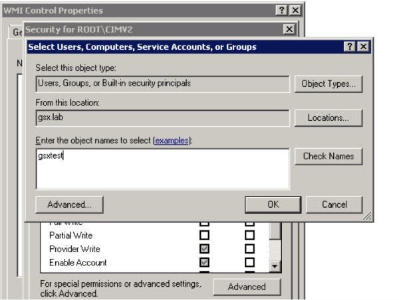This screenshot has width=399, height=300.
Task: Click 'Select this object type:' label
Action: click(x=76, y=68)
